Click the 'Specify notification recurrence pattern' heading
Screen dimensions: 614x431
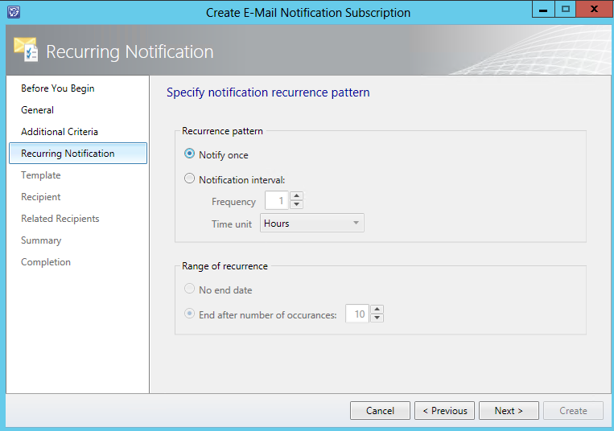(268, 92)
